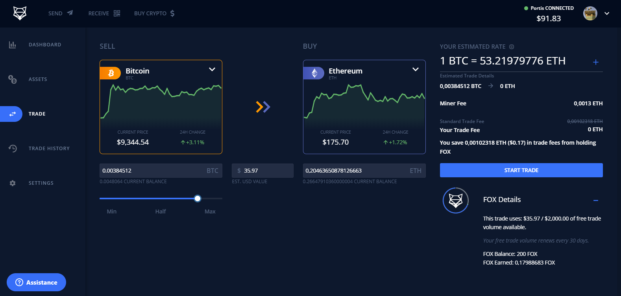Click the Settings gear icon
Image resolution: width=621 pixels, height=296 pixels.
[x=13, y=183]
